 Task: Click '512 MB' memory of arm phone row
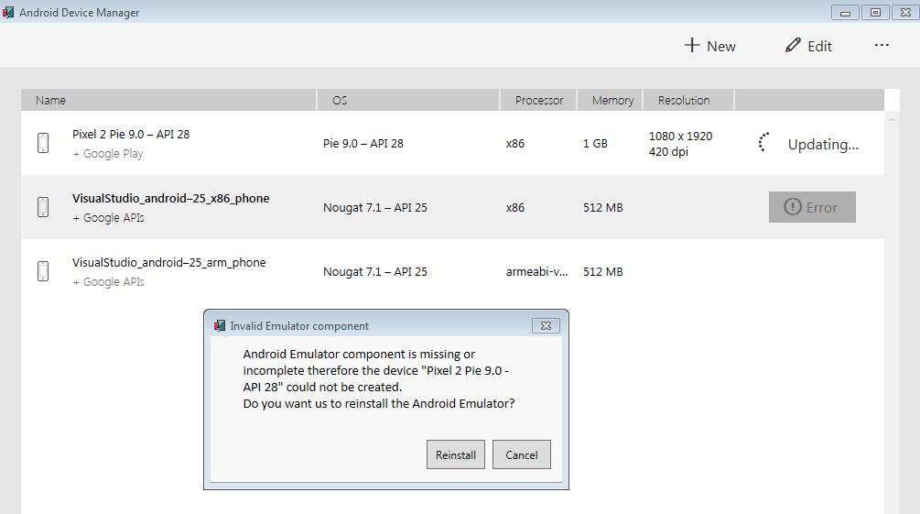(602, 271)
